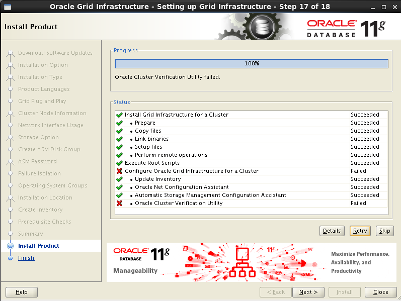This screenshot has width=401, height=301.
Task: Click the database gear icon in header
Action: (262, 26)
